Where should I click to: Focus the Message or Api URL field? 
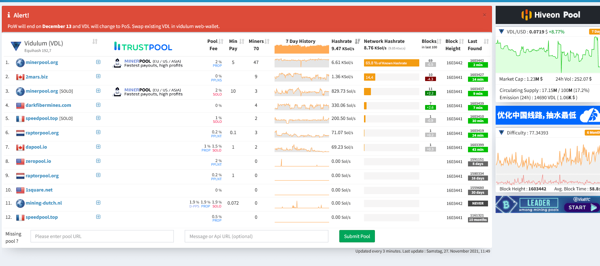(256, 236)
